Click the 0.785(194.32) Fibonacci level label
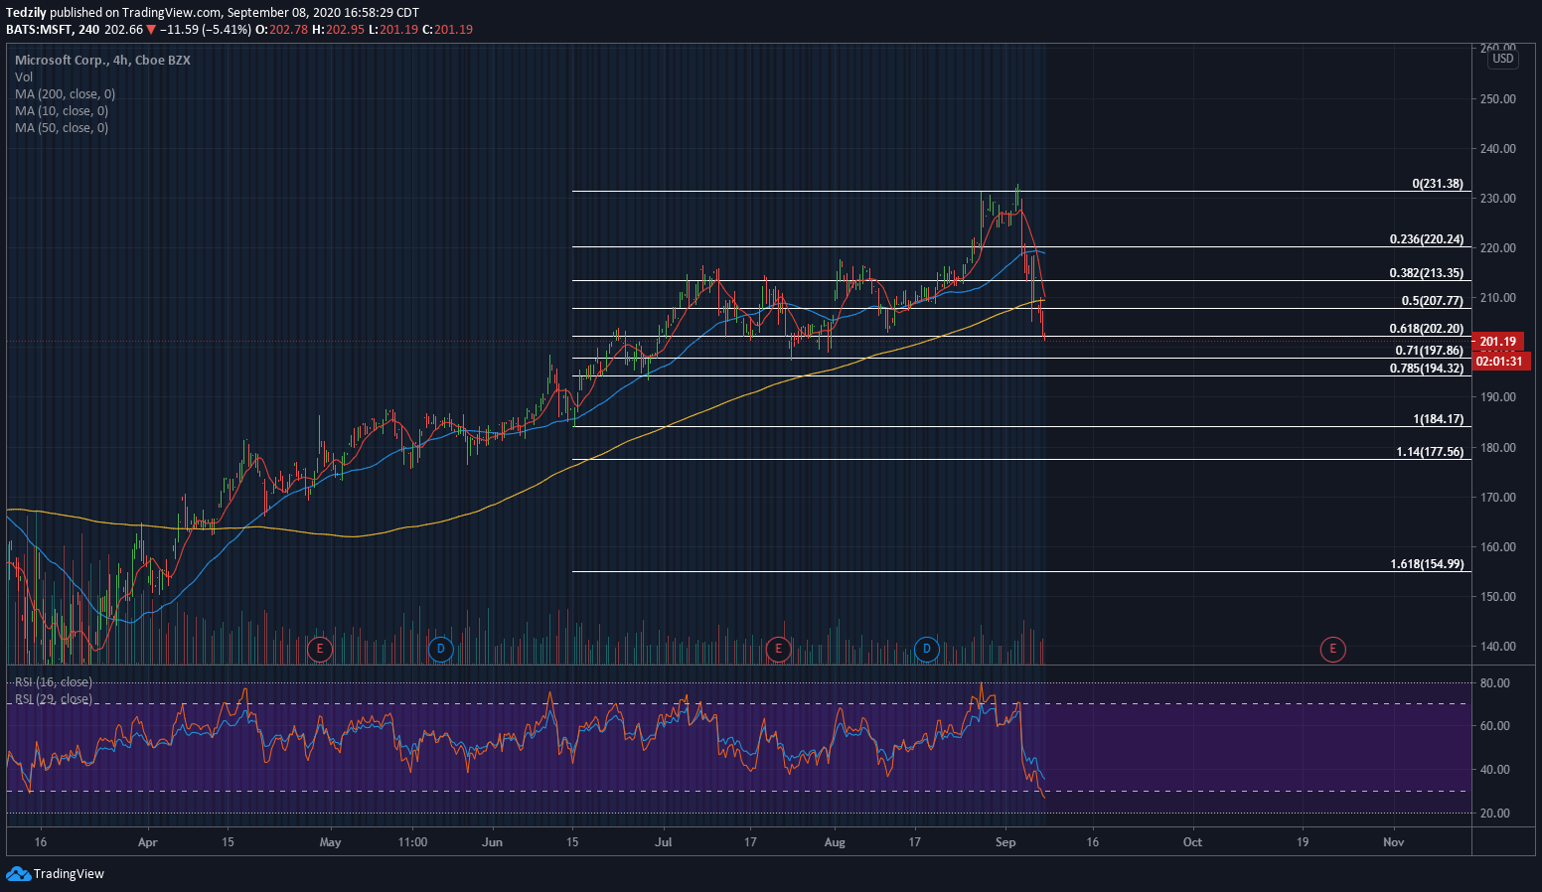The width and height of the screenshot is (1542, 892). [x=1427, y=369]
